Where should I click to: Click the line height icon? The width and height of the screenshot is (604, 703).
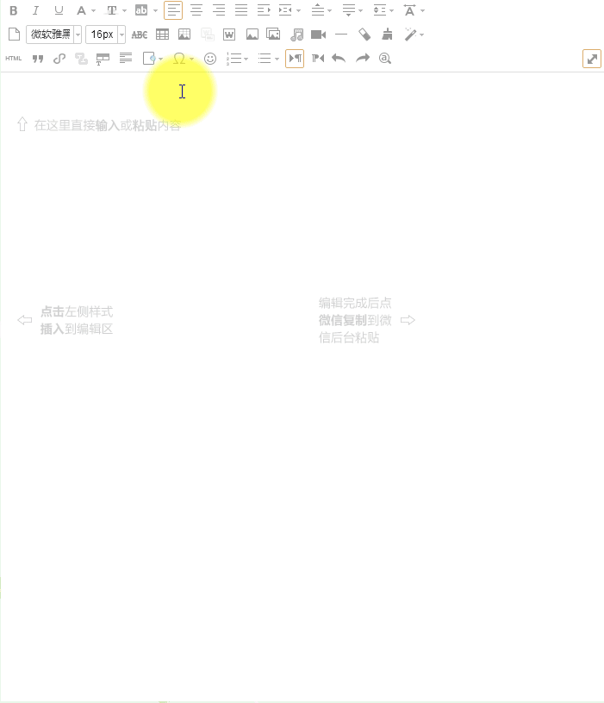point(380,10)
